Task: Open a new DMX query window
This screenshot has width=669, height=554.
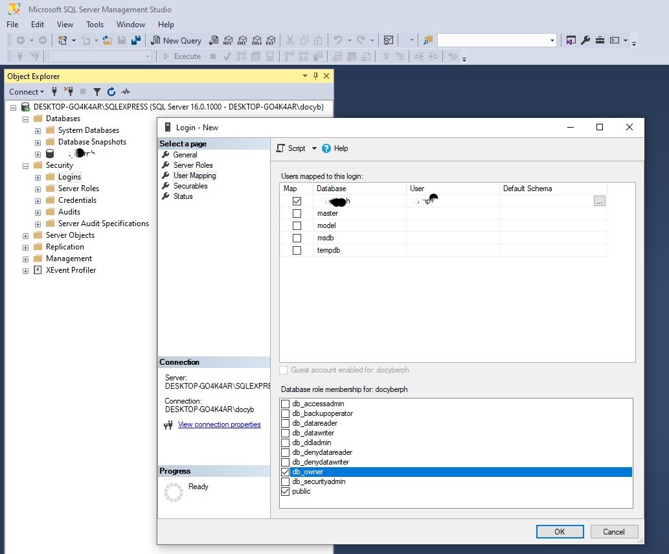Action: pyautogui.click(x=242, y=40)
